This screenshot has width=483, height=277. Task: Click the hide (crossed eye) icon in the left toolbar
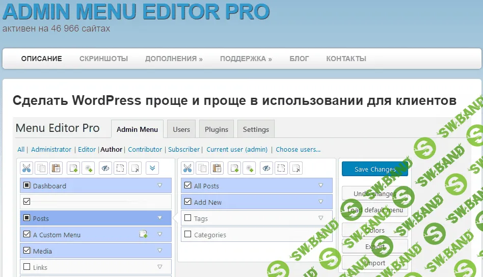(105, 169)
